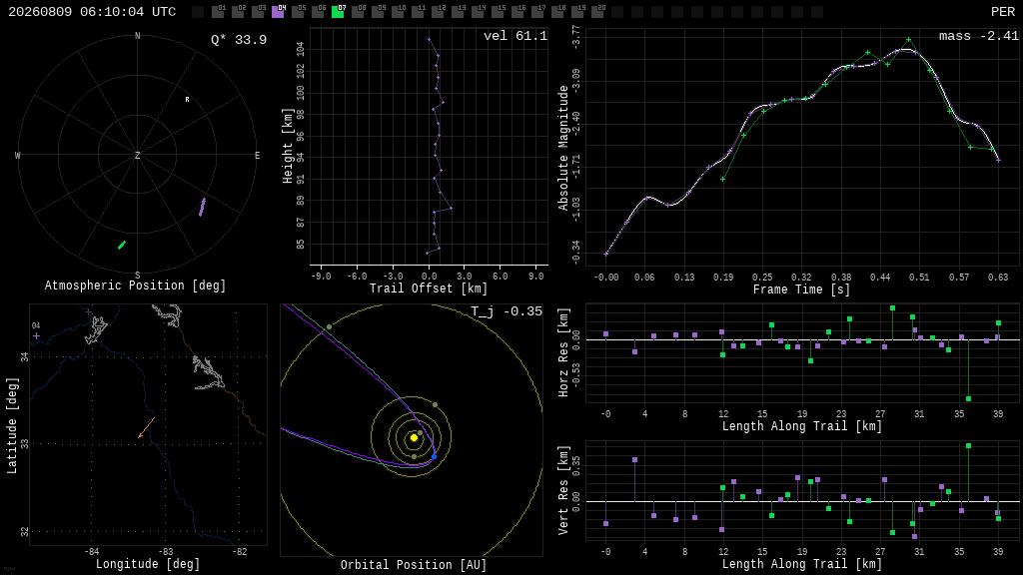Click station box labeled 20
The height and width of the screenshot is (575, 1023).
(x=597, y=12)
